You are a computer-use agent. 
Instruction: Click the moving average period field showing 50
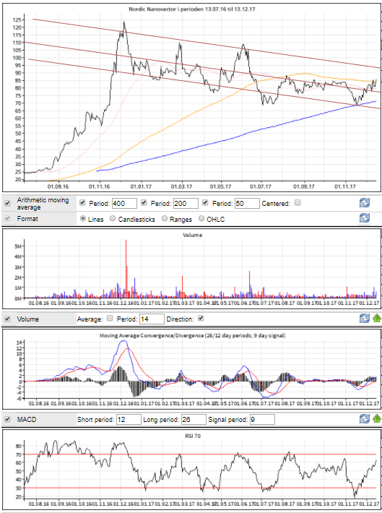[x=247, y=204]
